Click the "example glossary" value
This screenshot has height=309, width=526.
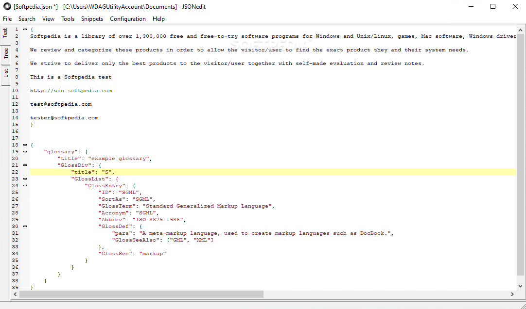(x=119, y=159)
